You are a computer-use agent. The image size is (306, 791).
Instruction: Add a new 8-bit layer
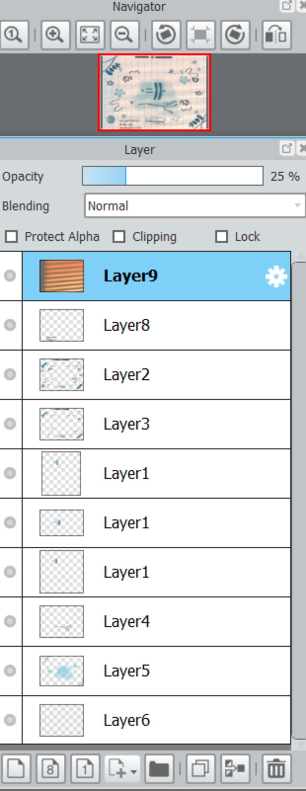point(51,768)
